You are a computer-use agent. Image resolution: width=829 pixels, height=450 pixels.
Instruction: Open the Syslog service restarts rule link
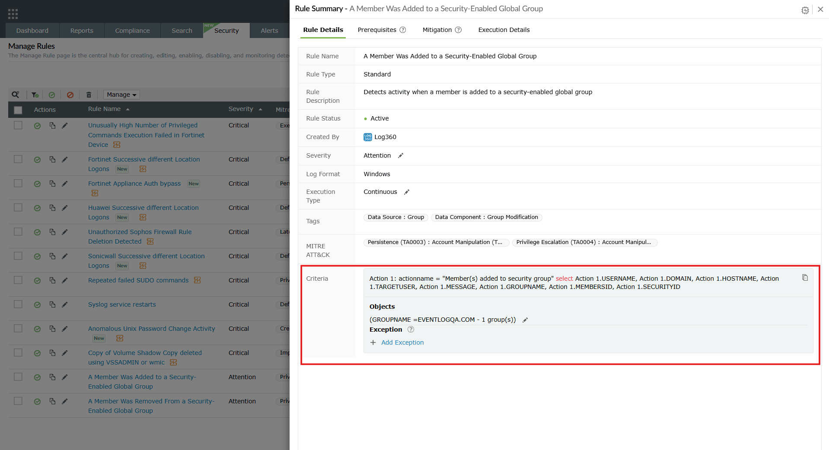pyautogui.click(x=122, y=304)
